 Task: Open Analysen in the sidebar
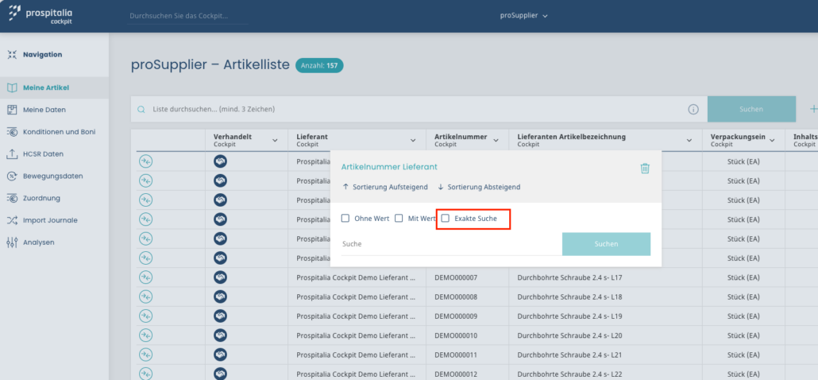pos(54,242)
